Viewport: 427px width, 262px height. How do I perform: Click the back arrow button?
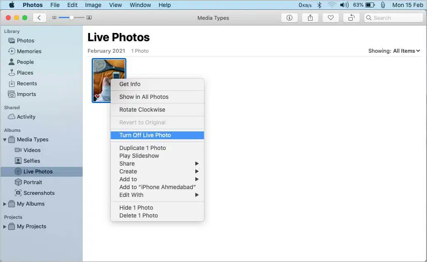pos(39,18)
